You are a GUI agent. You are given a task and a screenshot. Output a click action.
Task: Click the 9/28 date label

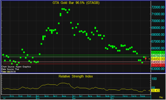pyautogui.click(x=108, y=96)
